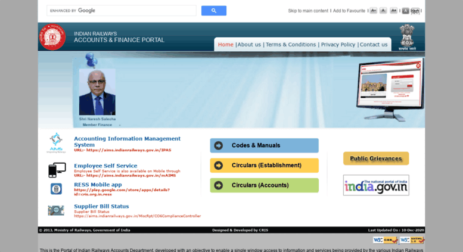The height and width of the screenshot is (252, 463).
Task: Click the Member Finance portrait photo
Action: coord(97,92)
